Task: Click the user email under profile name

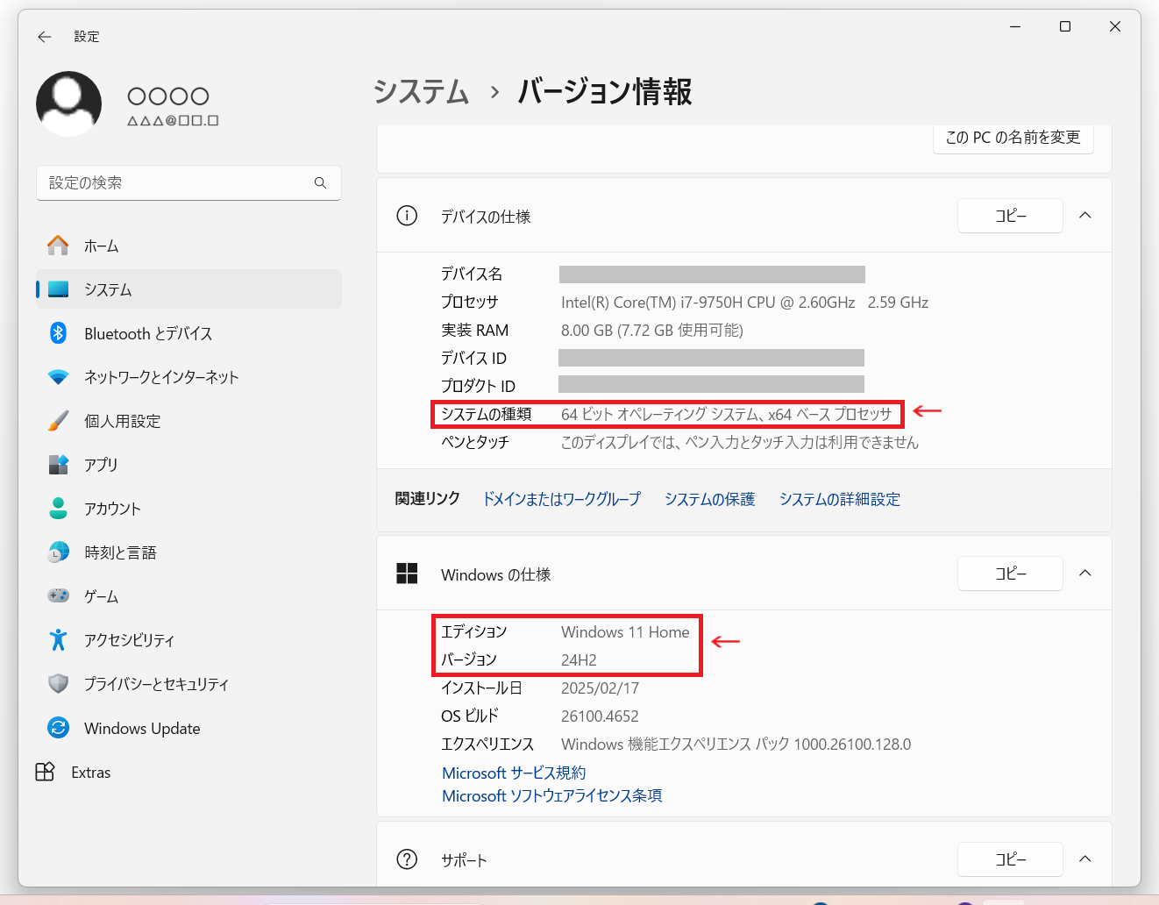Action: coord(173,121)
